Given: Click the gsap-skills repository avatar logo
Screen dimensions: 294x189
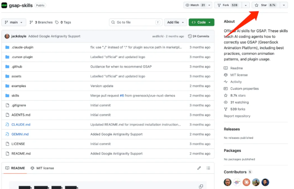Looking at the screenshot, I should click(x=4, y=5).
